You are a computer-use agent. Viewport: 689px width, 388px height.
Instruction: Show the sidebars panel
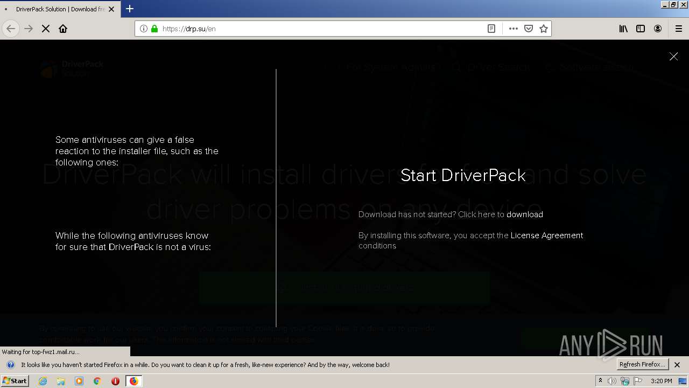(x=641, y=29)
